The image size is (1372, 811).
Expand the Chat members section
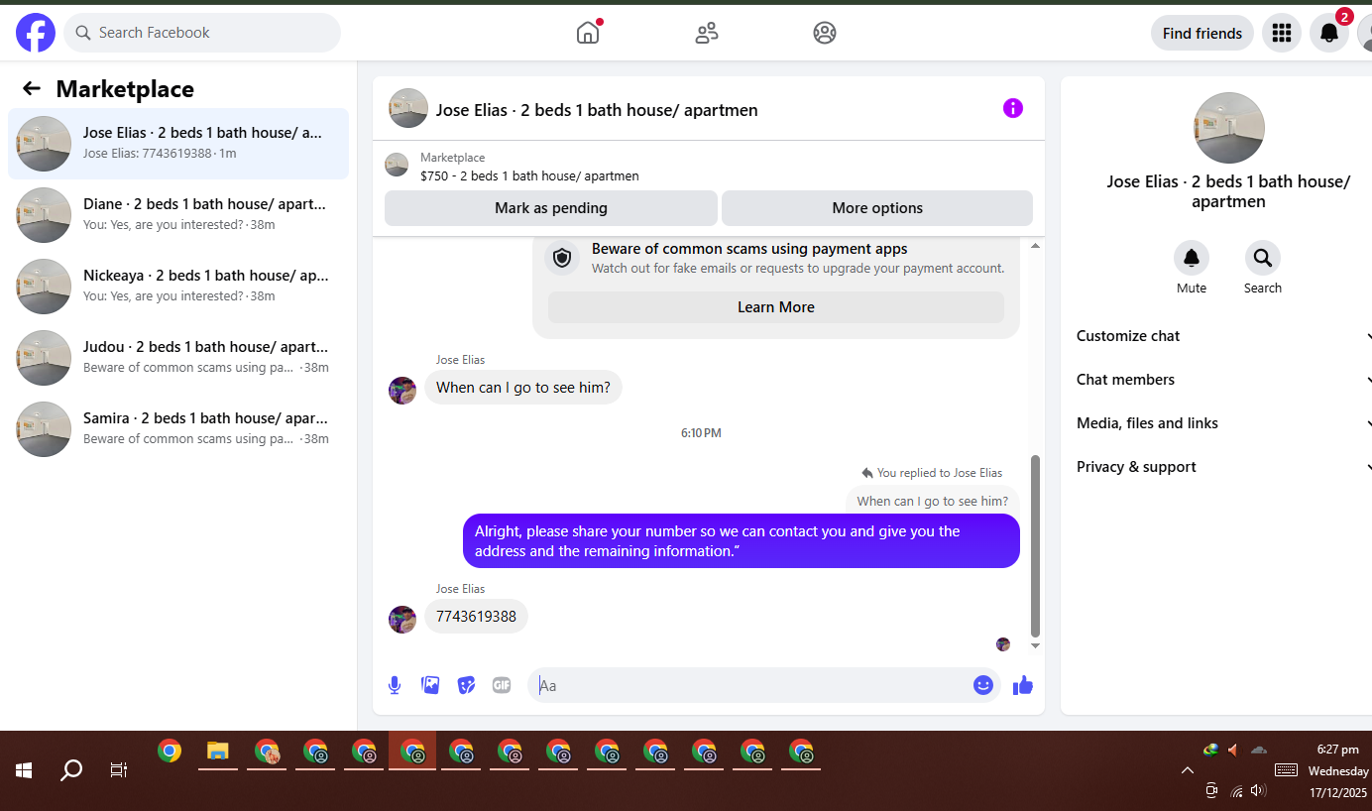(x=1224, y=380)
